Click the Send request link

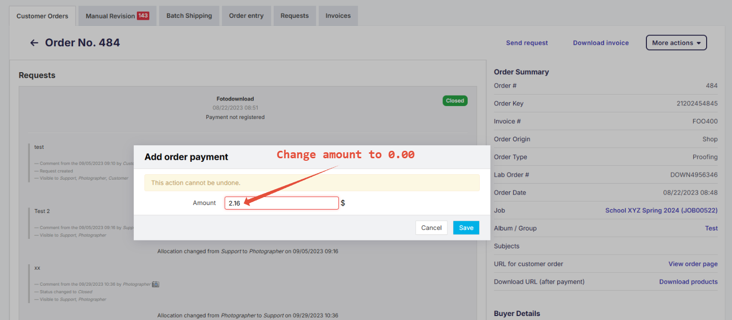pos(527,43)
